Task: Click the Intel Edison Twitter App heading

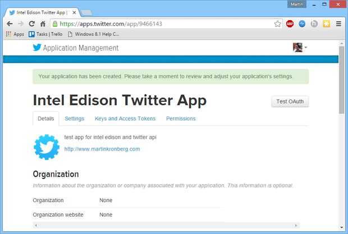Action: [x=120, y=100]
